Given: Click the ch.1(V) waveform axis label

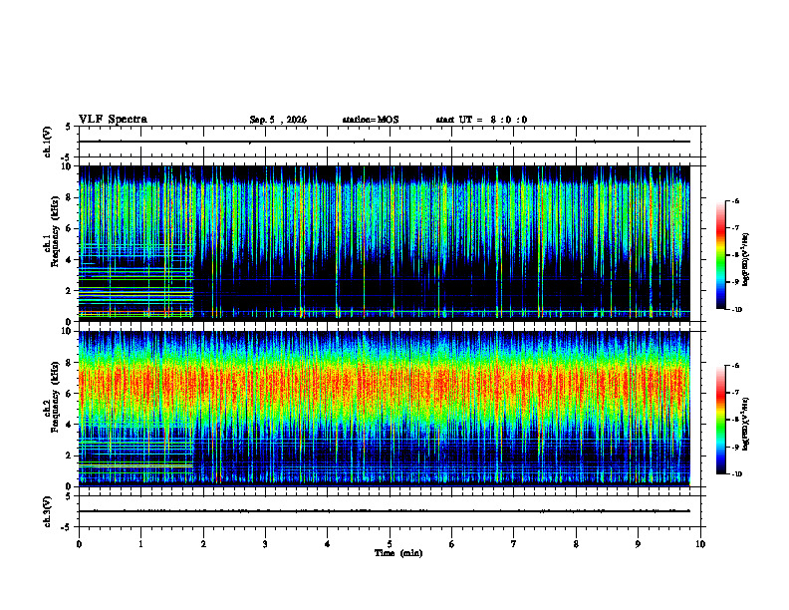Looking at the screenshot, I should point(48,142).
